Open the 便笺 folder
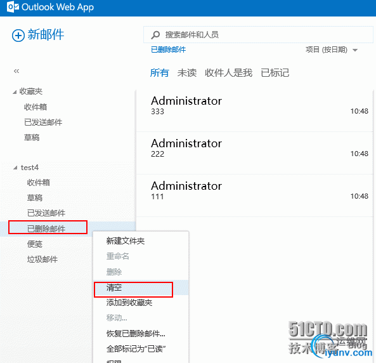376x363 pixels. pyautogui.click(x=35, y=244)
